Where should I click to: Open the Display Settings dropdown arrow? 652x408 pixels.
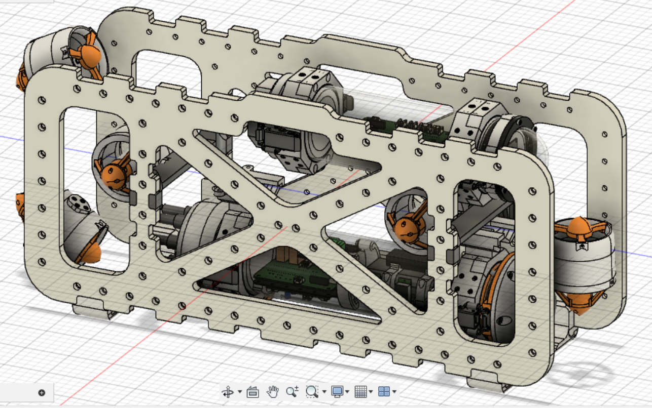347,392
